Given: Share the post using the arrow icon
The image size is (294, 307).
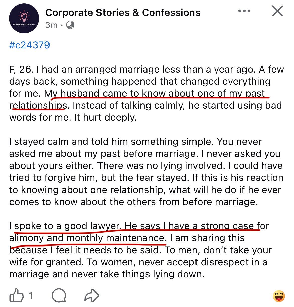Looking at the screenshot, I should [x=91, y=295].
